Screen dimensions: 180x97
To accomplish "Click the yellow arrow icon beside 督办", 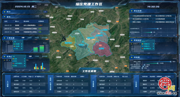I will [5, 17].
